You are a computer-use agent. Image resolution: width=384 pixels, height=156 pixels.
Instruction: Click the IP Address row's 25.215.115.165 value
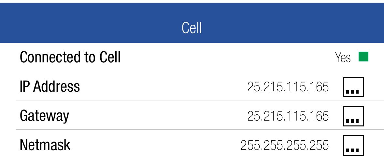(x=288, y=87)
